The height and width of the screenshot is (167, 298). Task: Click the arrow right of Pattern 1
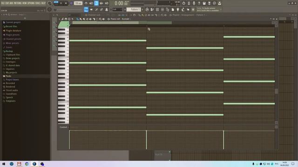[x=142, y=9]
